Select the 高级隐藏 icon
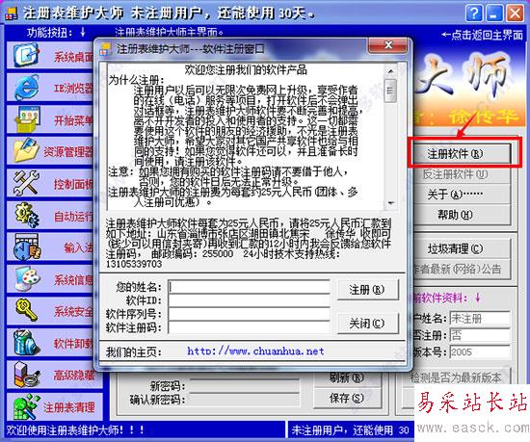Screen dimensions: 530x442 click(x=27, y=375)
